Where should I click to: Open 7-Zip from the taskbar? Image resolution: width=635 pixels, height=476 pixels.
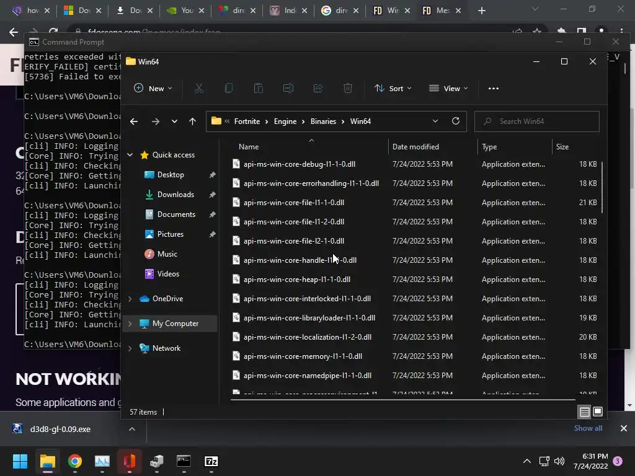click(211, 461)
